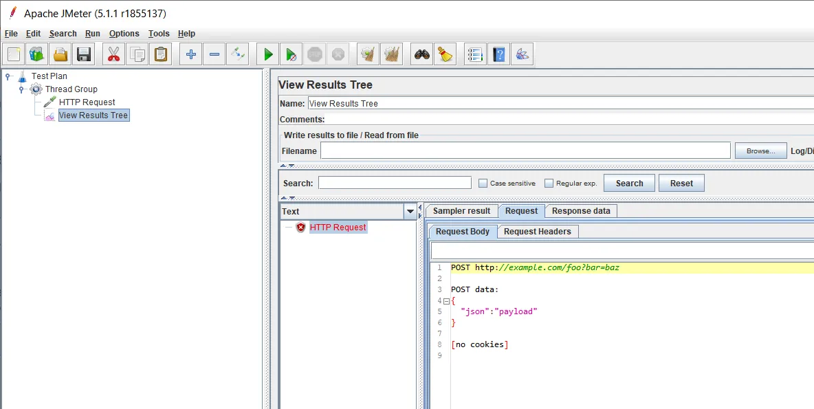Image resolution: width=814 pixels, height=409 pixels.
Task: Click the Add plus toolbar icon
Action: coord(191,54)
